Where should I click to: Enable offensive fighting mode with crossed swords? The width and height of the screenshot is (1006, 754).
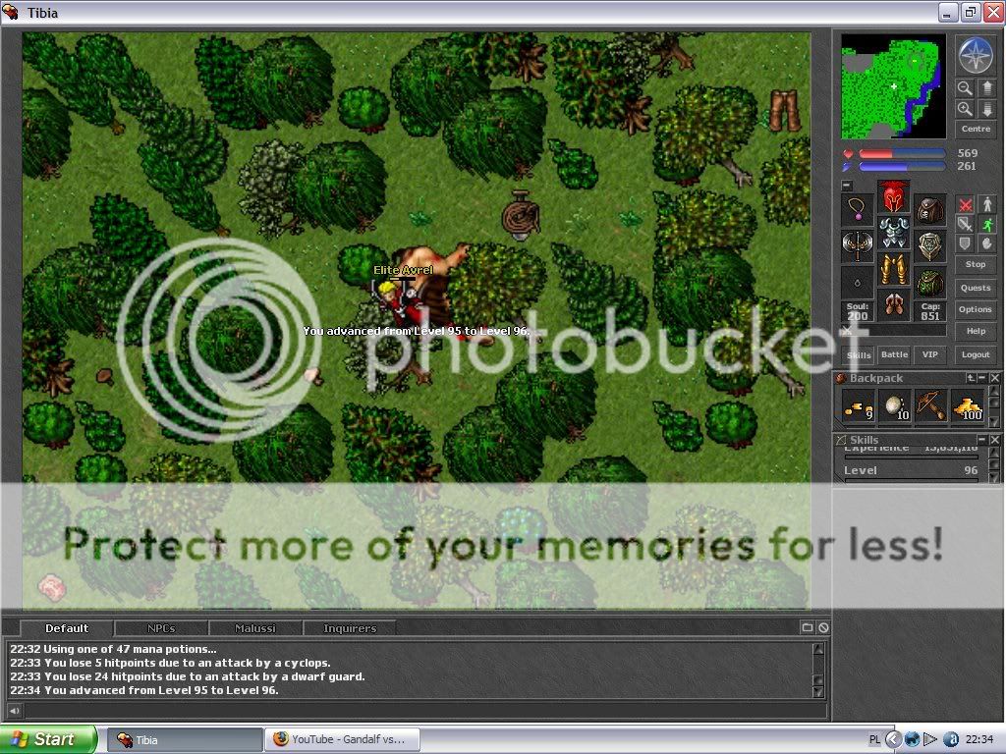[x=965, y=204]
